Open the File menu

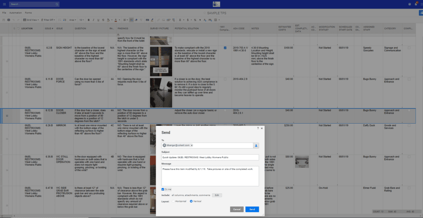point(4,13)
